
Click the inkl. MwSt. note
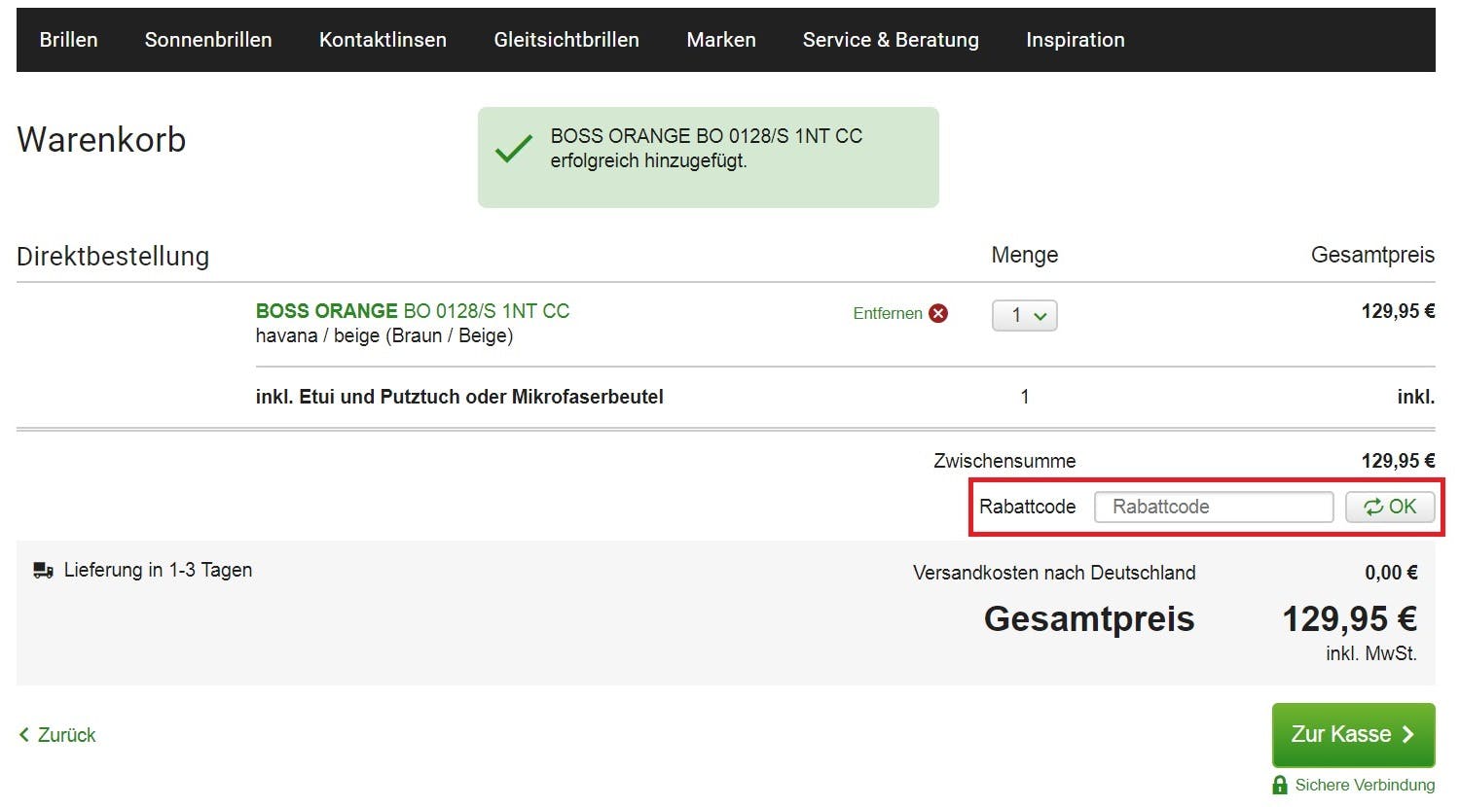click(1371, 653)
